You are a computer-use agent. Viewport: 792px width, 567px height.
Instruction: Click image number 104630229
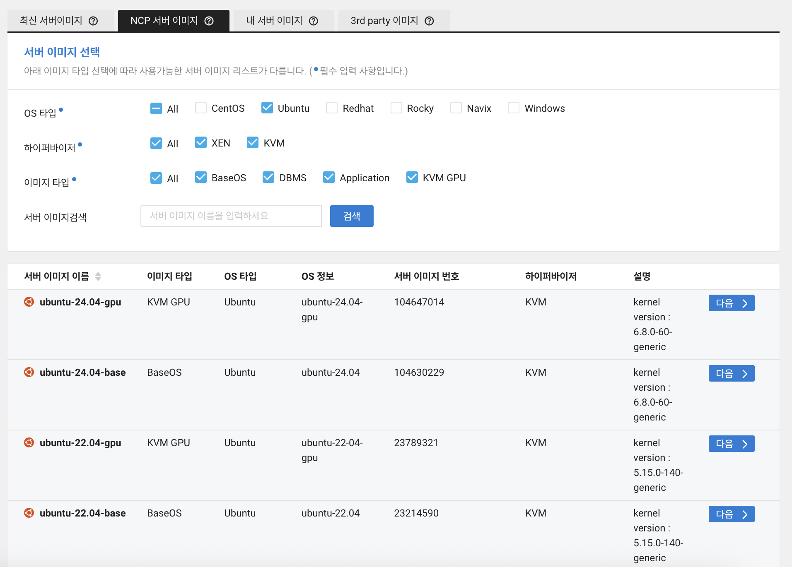419,372
